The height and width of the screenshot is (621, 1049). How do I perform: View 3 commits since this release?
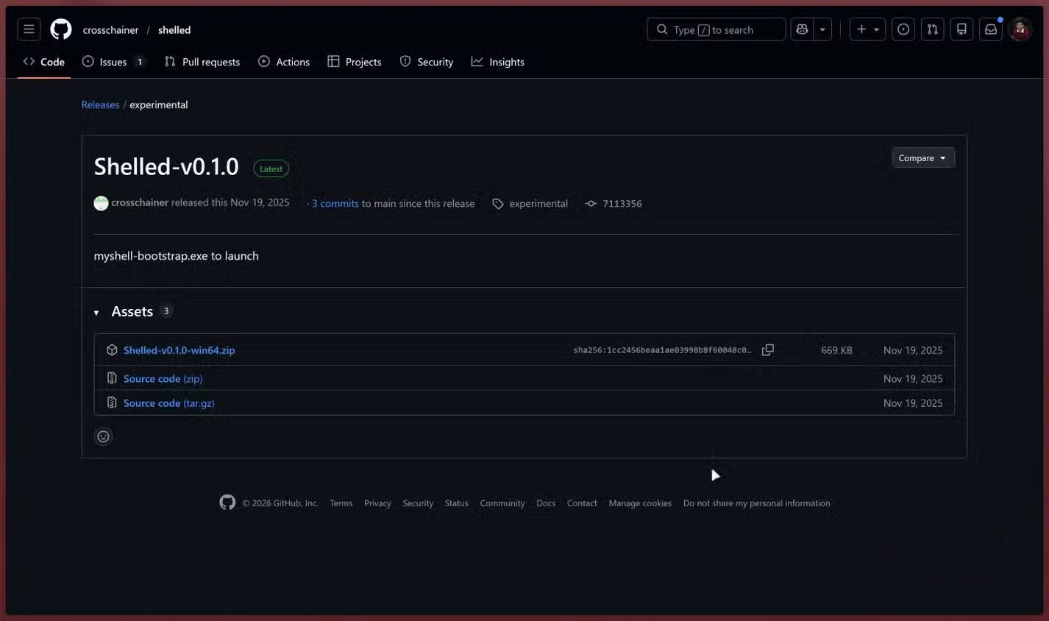(x=335, y=204)
